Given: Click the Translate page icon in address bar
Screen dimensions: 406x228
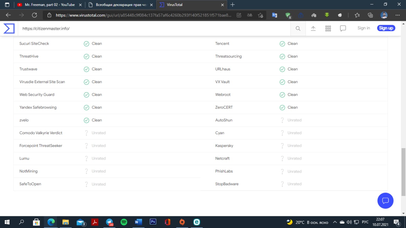Looking at the screenshot, I should point(250,15).
